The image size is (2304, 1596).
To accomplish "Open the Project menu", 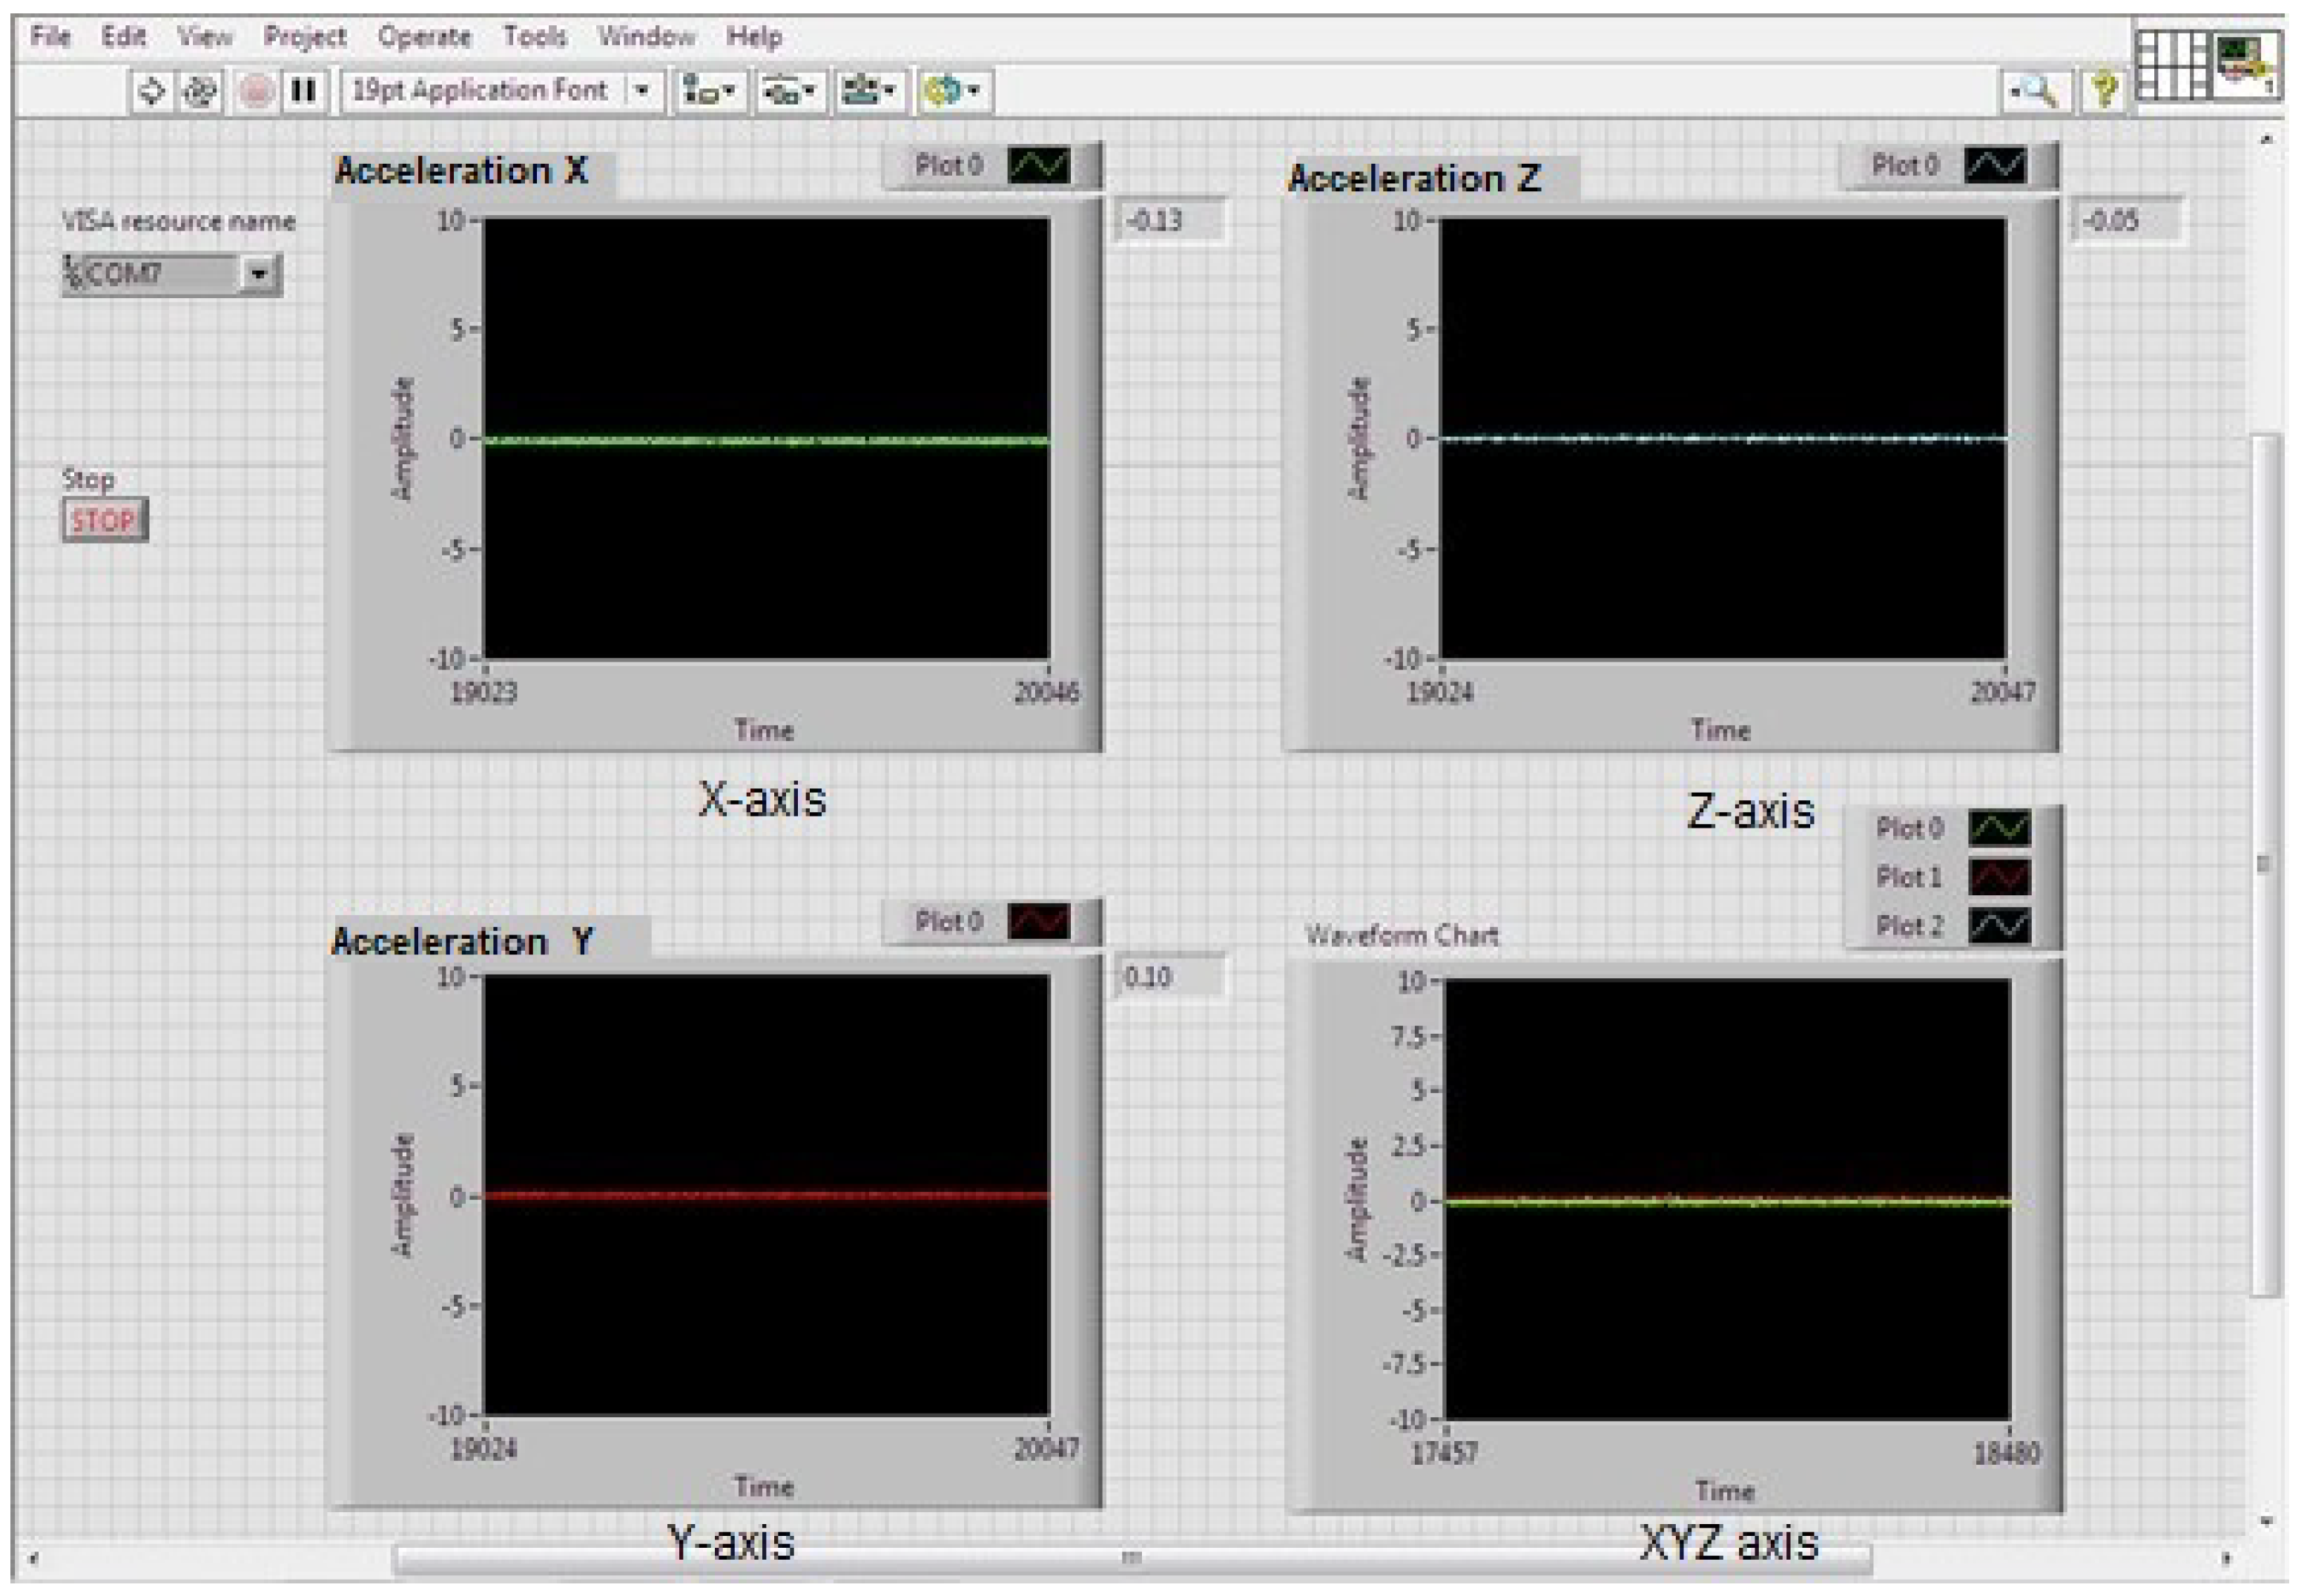I will click(x=305, y=37).
